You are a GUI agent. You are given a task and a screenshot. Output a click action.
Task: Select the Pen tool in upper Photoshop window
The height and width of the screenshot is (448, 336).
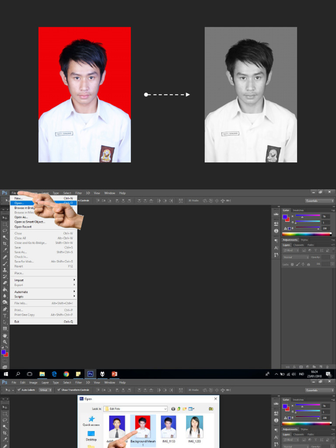[5, 309]
